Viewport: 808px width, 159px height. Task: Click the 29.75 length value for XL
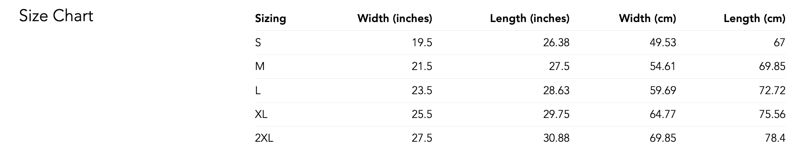(x=556, y=114)
